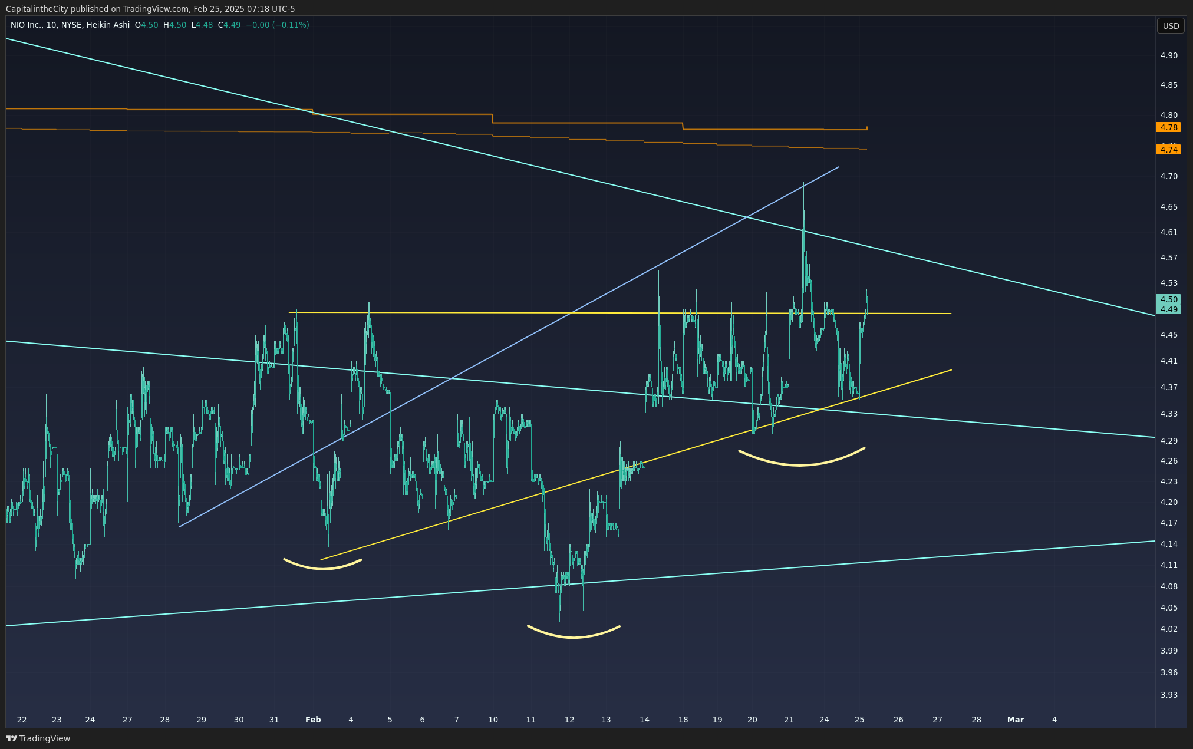Click the 3.93 price axis label
Viewport: 1193px width, 749px height.
click(x=1169, y=695)
